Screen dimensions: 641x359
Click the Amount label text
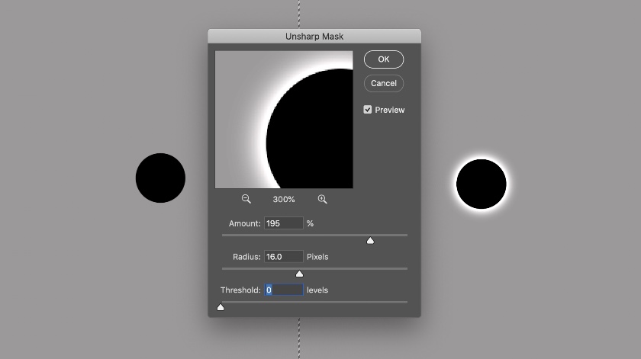[x=244, y=223]
